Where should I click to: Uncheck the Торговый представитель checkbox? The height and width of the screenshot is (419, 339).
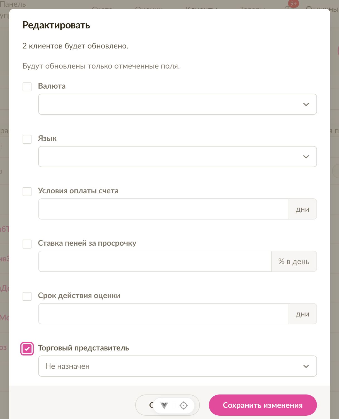pyautogui.click(x=27, y=349)
